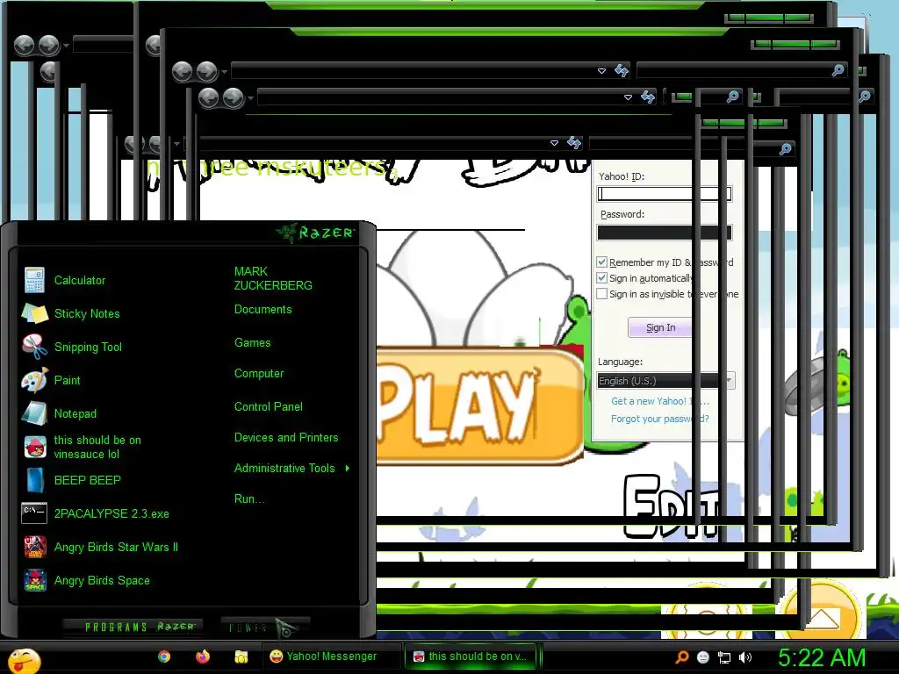Open 'this should be on vinesauce lol' Angry Birds icon
Screen dimensions: 899x674
click(x=34, y=447)
